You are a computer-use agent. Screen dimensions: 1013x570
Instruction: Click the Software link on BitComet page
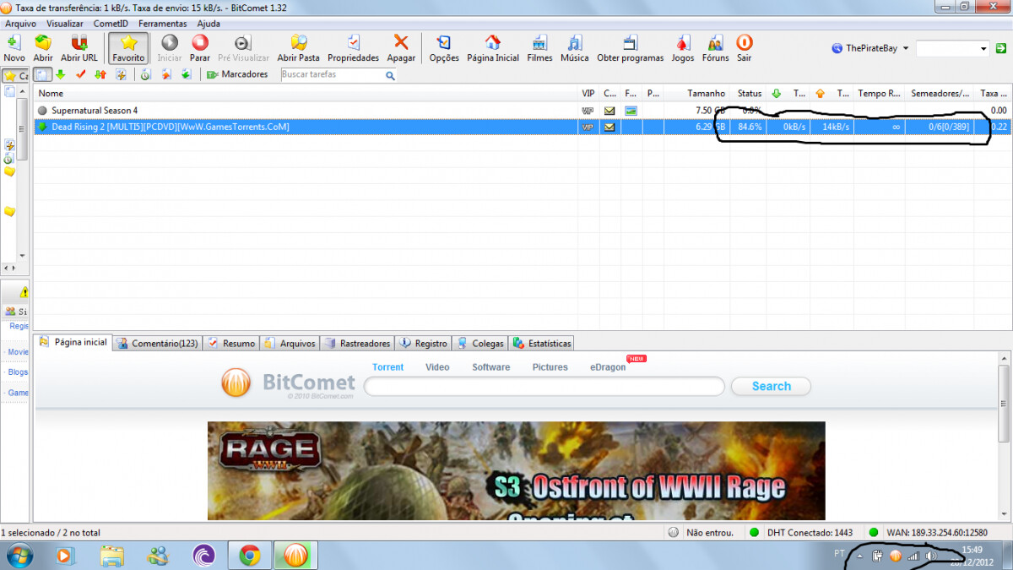pos(490,367)
